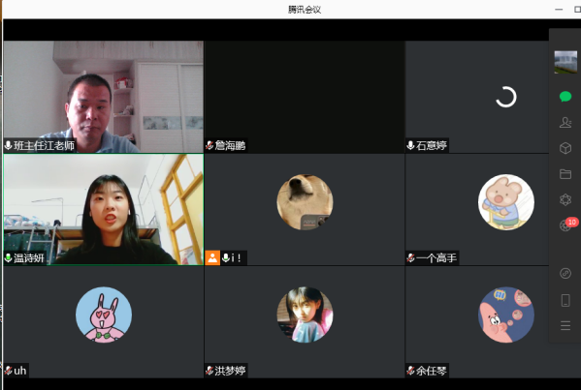Toggle muted mic icon beside uh
The width and height of the screenshot is (581, 390).
pyautogui.click(x=8, y=370)
